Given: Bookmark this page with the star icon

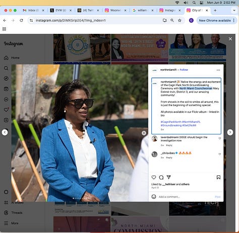Looking at the screenshot, I should pyautogui.click(x=180, y=20).
